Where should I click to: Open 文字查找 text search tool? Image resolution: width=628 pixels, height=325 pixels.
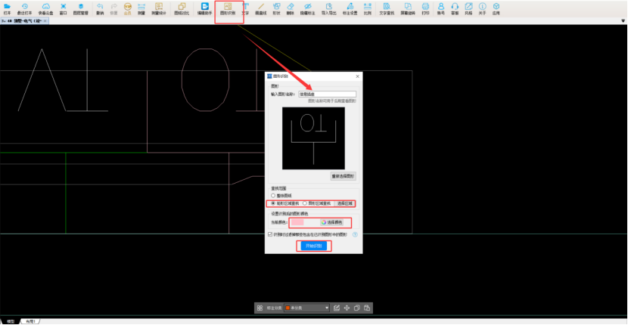coord(387,9)
